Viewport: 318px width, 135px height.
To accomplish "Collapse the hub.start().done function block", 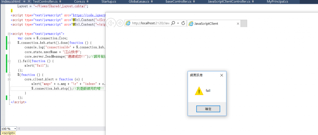I will [9, 43].
